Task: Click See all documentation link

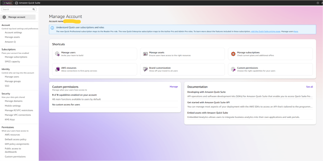Action: [x=309, y=87]
